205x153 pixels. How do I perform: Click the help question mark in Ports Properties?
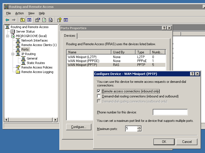point(164,28)
